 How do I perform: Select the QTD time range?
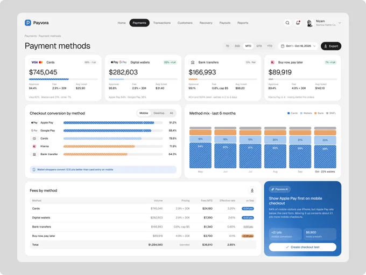click(x=259, y=46)
